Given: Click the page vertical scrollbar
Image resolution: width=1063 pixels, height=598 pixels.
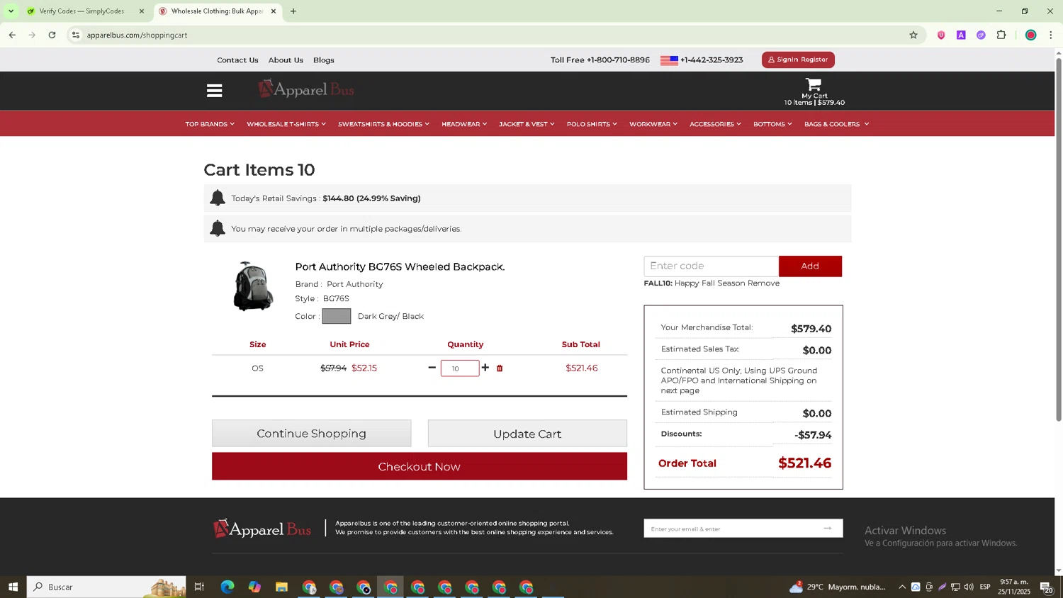Looking at the screenshot, I should [x=1059, y=241].
